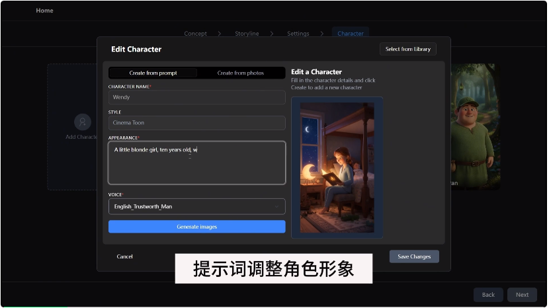549x308 pixels.
Task: Open the Style selector showing Cinema Toon
Action: click(x=196, y=123)
